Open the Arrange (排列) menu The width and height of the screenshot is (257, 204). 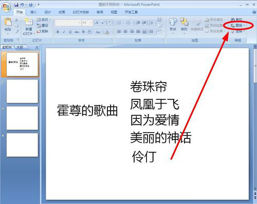coord(184,26)
